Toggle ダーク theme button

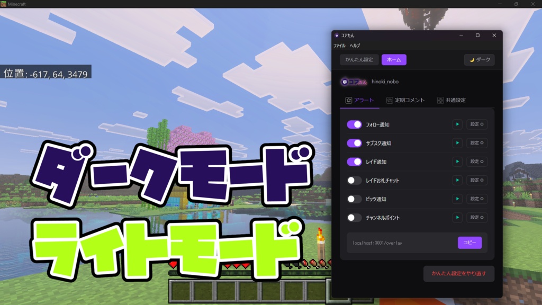tap(479, 60)
